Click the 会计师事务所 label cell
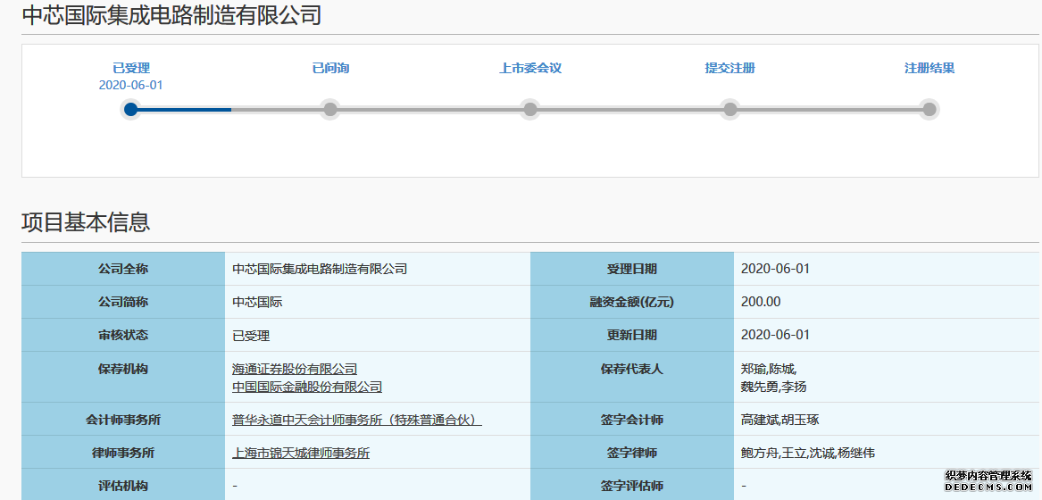This screenshot has width=1042, height=500. coord(123,419)
